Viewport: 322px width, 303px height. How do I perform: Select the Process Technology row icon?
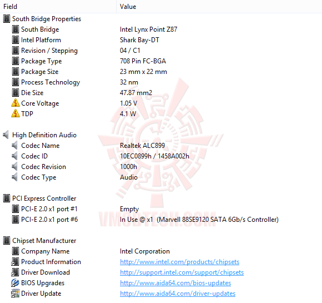(x=16, y=82)
